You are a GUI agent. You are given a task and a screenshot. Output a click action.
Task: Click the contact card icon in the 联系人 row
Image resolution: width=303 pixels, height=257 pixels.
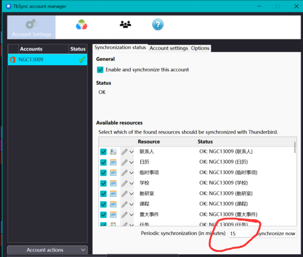[x=113, y=152]
